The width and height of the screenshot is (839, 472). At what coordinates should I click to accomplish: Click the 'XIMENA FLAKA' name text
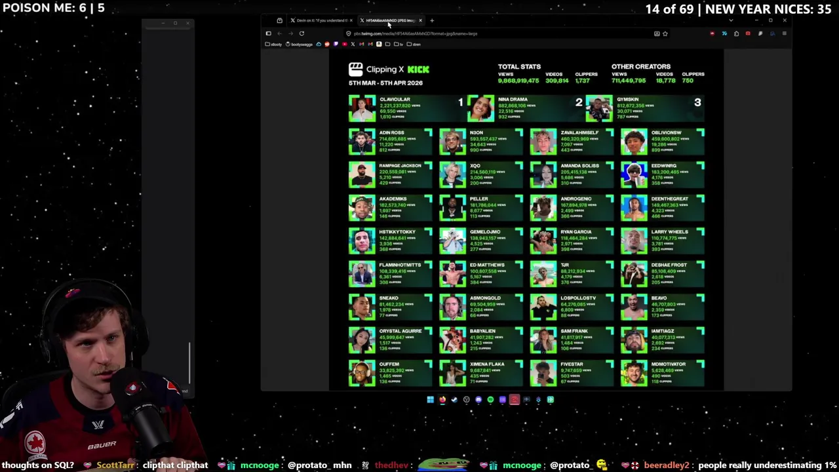(486, 364)
